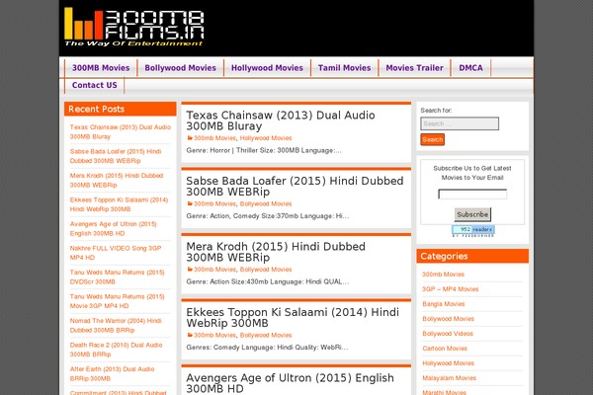Open the DMCA menu item
Viewport: 593px width, 395px height.
coord(470,68)
